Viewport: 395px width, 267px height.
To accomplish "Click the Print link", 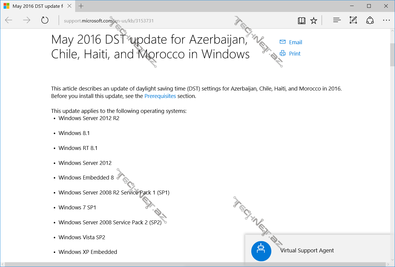I will (x=295, y=53).
